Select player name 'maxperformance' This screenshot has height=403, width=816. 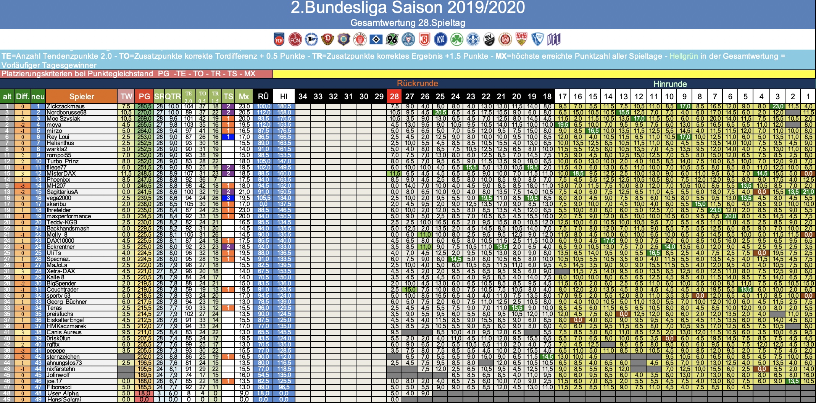click(69, 216)
